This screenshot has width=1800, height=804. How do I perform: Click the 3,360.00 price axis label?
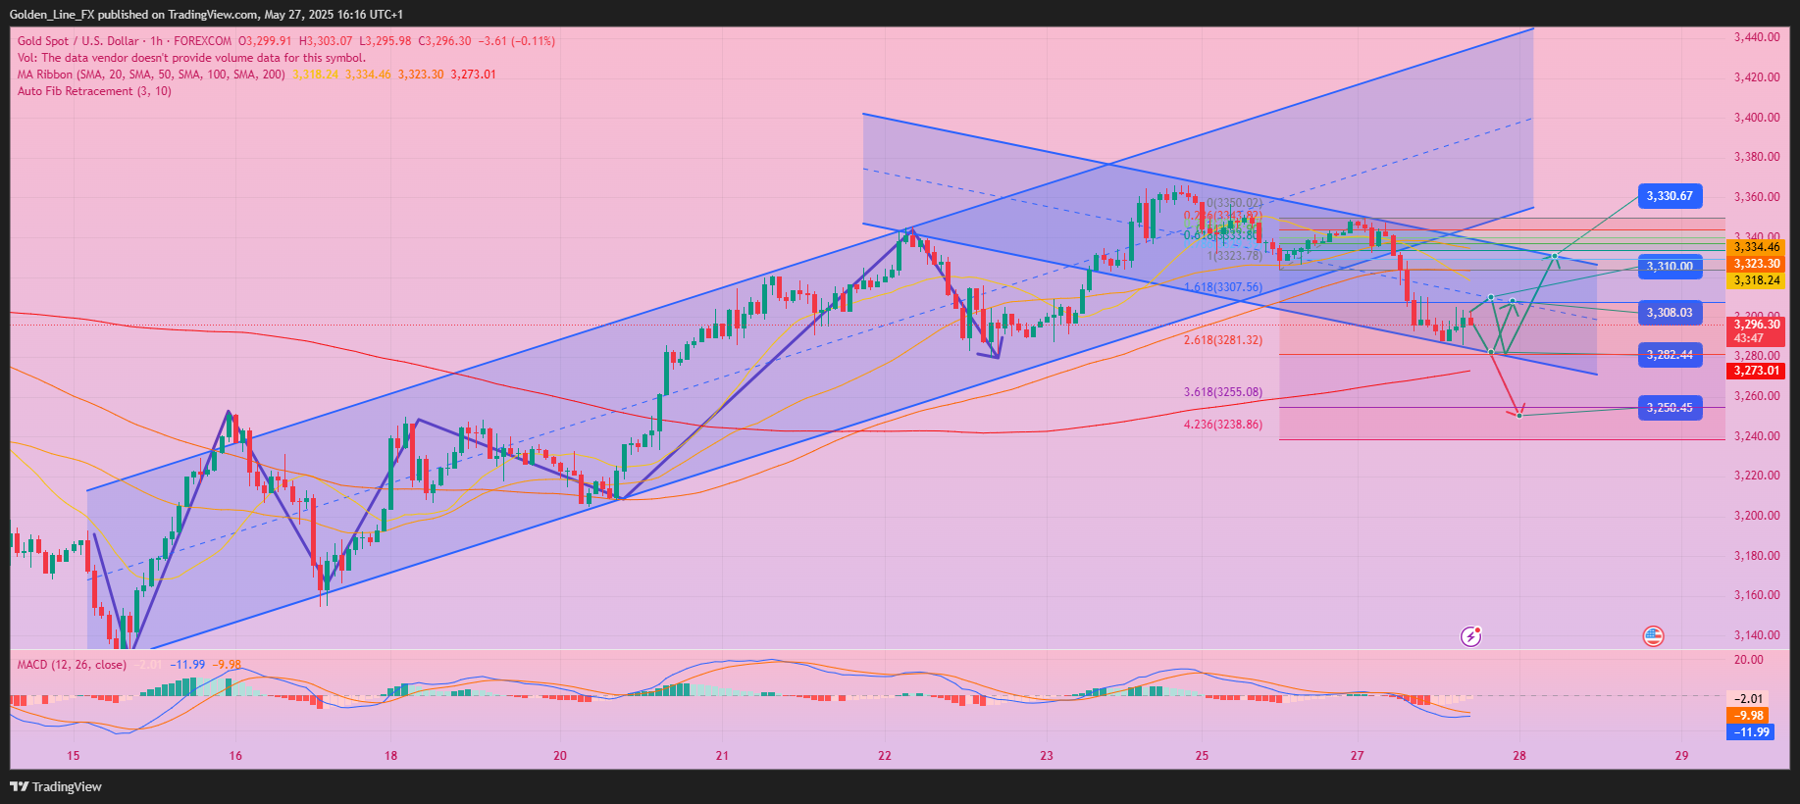(1757, 197)
